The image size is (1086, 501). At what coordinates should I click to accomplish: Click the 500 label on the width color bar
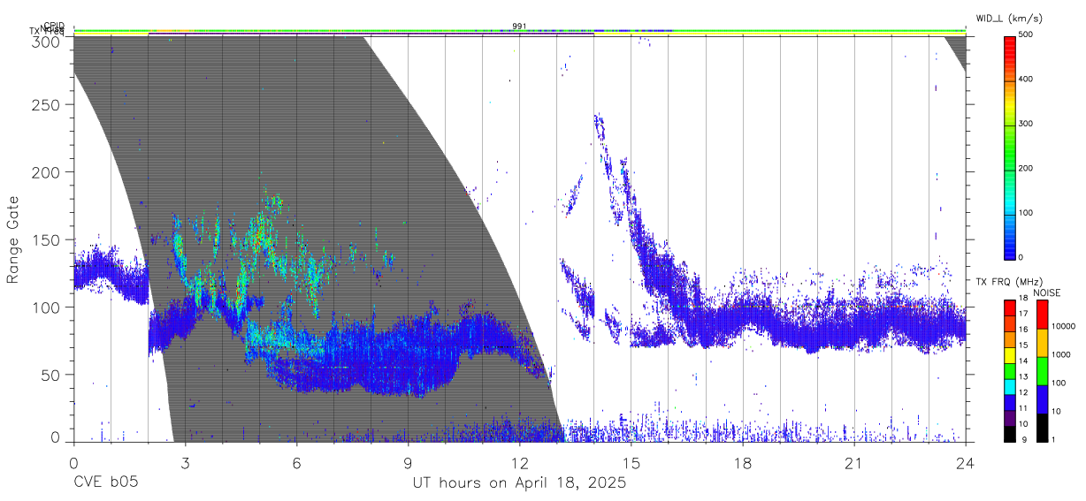coord(1025,34)
